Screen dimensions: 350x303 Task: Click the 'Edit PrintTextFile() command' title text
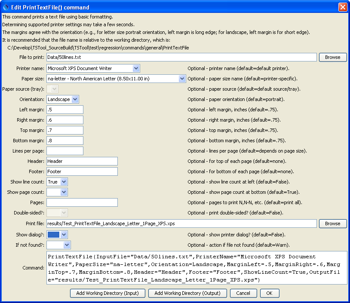click(50, 7)
